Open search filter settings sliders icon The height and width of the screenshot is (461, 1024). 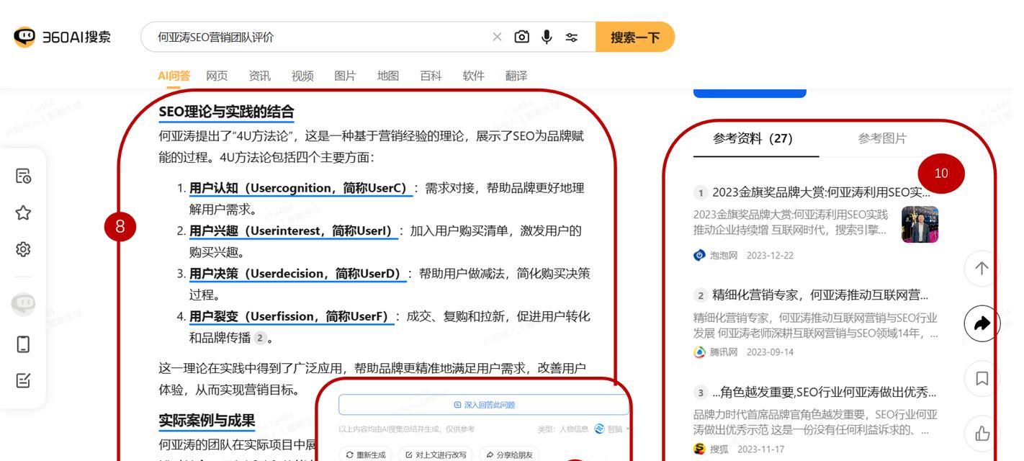coord(572,37)
